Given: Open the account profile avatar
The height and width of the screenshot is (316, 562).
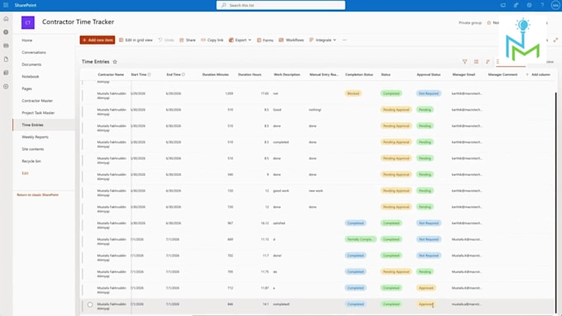Looking at the screenshot, I should (x=555, y=6).
